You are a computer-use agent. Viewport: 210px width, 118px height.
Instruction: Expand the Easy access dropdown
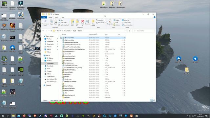click(101, 23)
